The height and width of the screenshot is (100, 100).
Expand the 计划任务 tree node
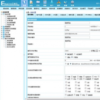point(2,31)
